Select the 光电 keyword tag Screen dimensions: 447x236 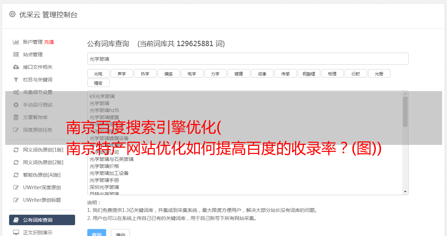click(98, 73)
